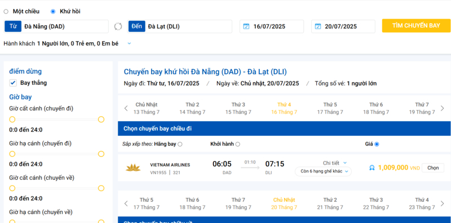This screenshot has width=451, height=223.
Task: Click flight number VN1955 text
Action: click(x=158, y=172)
